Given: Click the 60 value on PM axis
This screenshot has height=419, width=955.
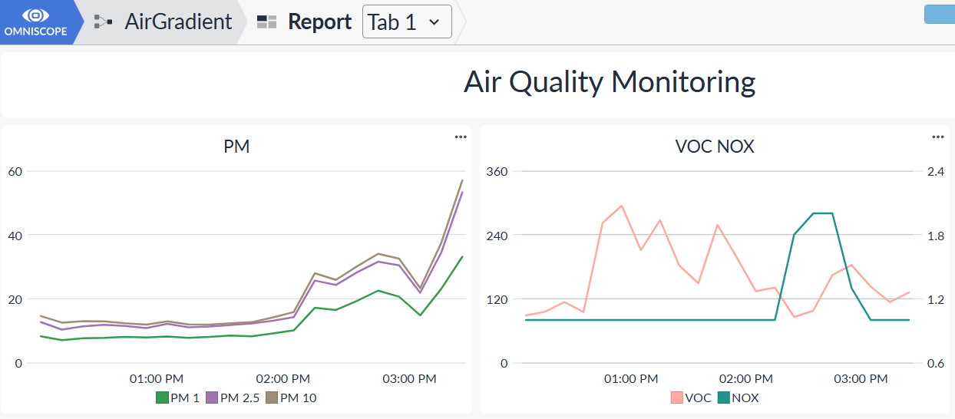Looking at the screenshot, I should pos(15,171).
